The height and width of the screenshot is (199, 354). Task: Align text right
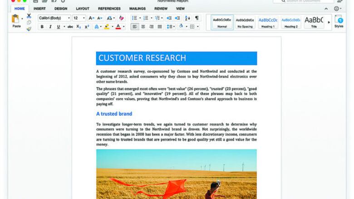152,27
